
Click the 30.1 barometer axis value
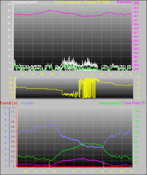[x=136, y=16]
